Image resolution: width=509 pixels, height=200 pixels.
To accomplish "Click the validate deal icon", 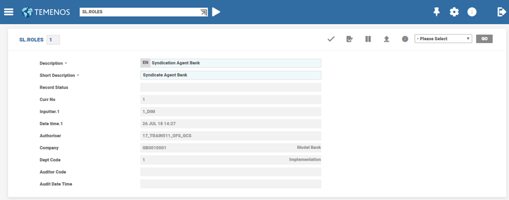I will coord(349,39).
